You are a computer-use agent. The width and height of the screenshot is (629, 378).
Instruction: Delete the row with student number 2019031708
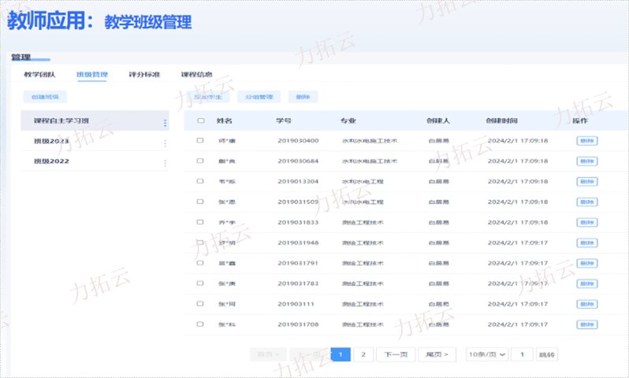point(587,324)
